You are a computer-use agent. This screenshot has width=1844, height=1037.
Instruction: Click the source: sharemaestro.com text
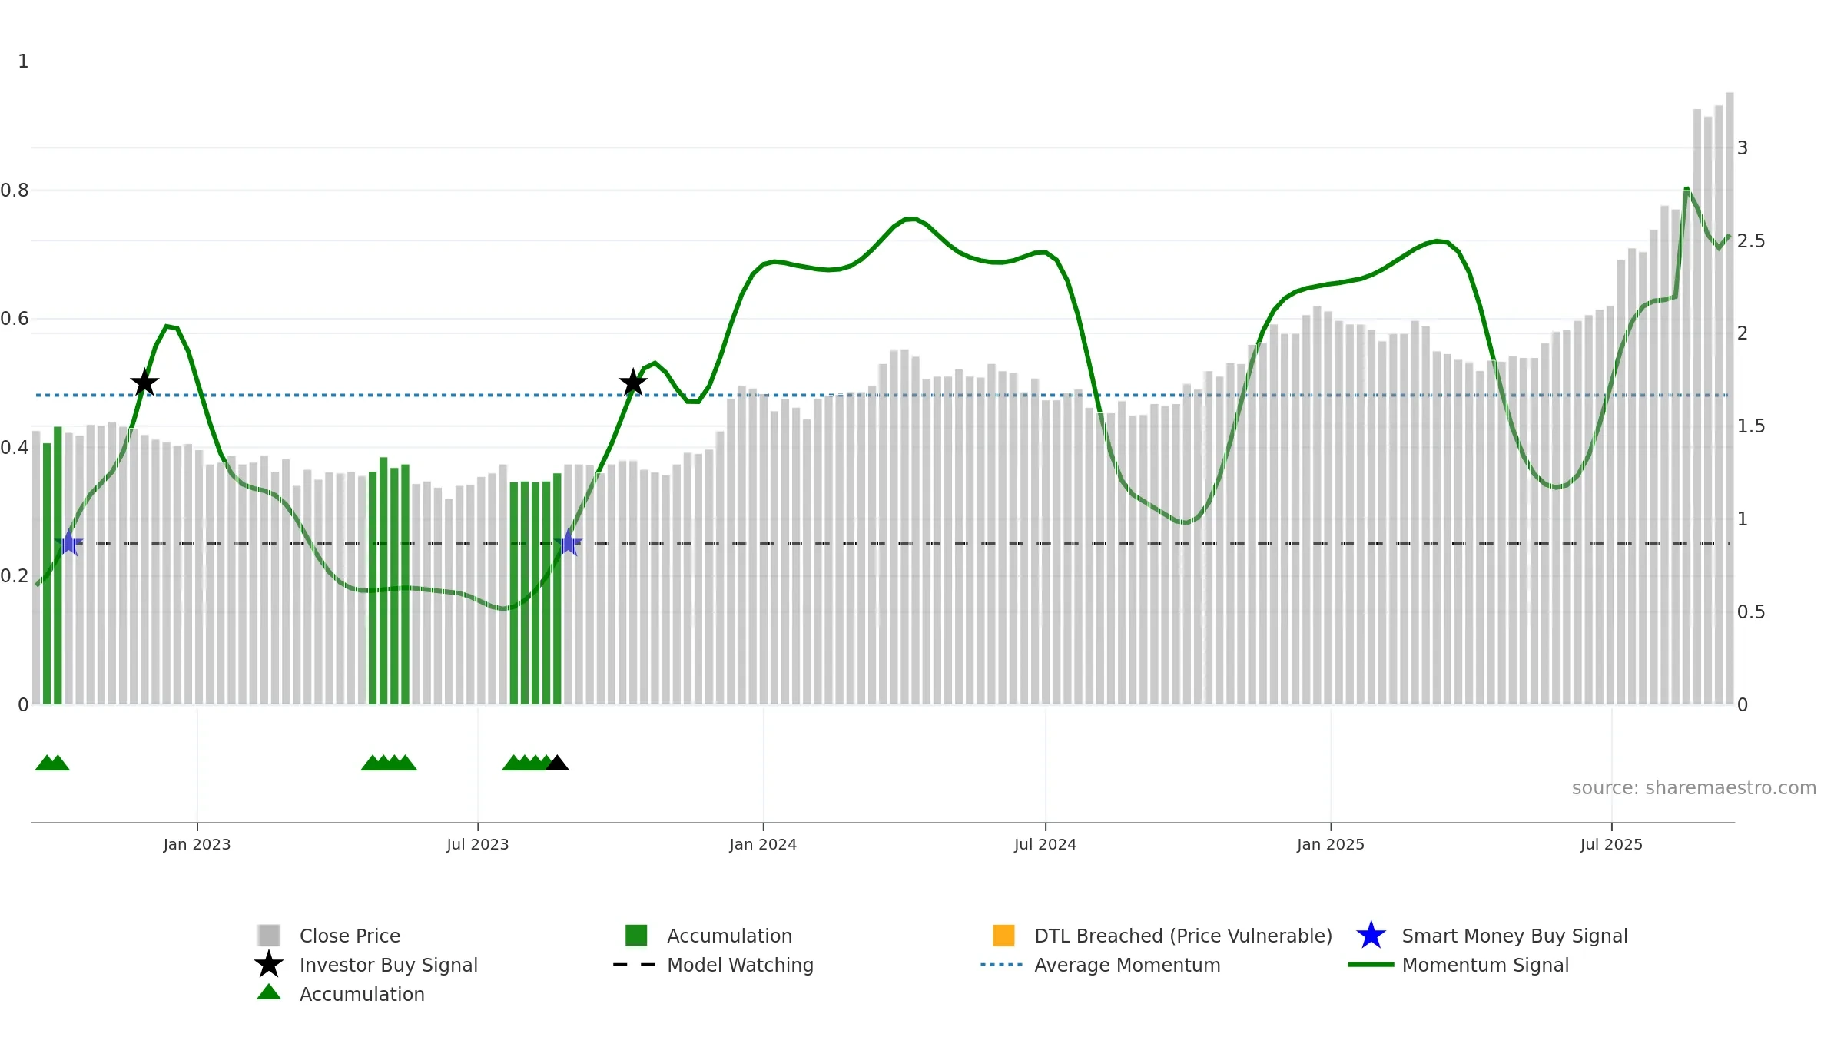1694,788
